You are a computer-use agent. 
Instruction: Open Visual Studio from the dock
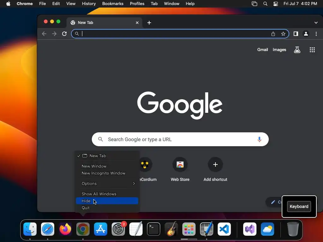250,229
